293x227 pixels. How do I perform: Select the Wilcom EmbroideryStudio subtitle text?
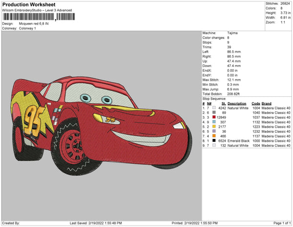37,10
